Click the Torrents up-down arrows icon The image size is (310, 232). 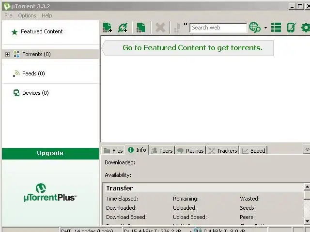coord(16,54)
